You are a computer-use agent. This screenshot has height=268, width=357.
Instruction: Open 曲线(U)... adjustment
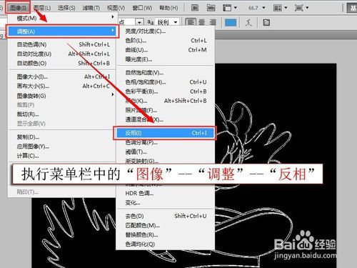point(166,50)
